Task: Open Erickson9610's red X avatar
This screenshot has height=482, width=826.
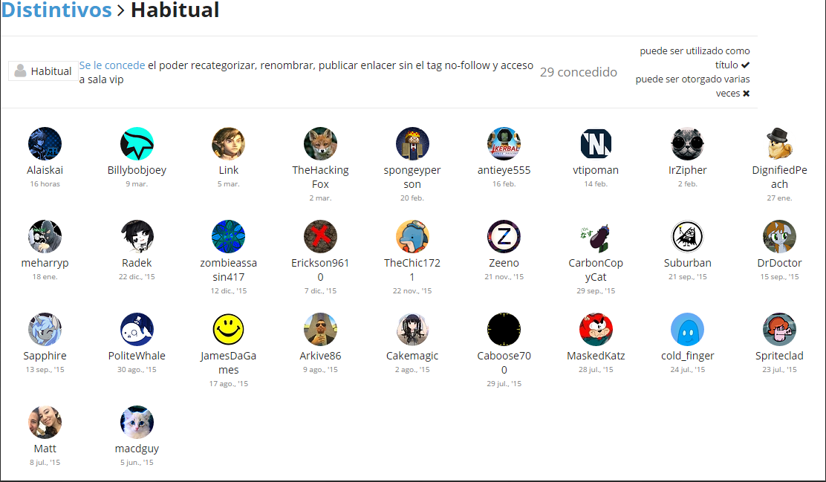Action: 320,237
